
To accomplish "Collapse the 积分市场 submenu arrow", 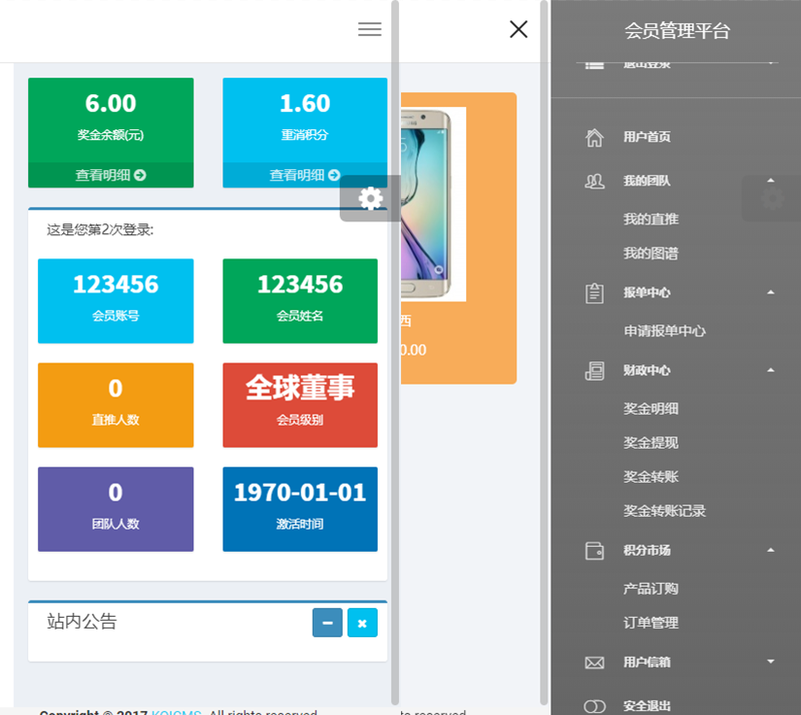I will 771,550.
